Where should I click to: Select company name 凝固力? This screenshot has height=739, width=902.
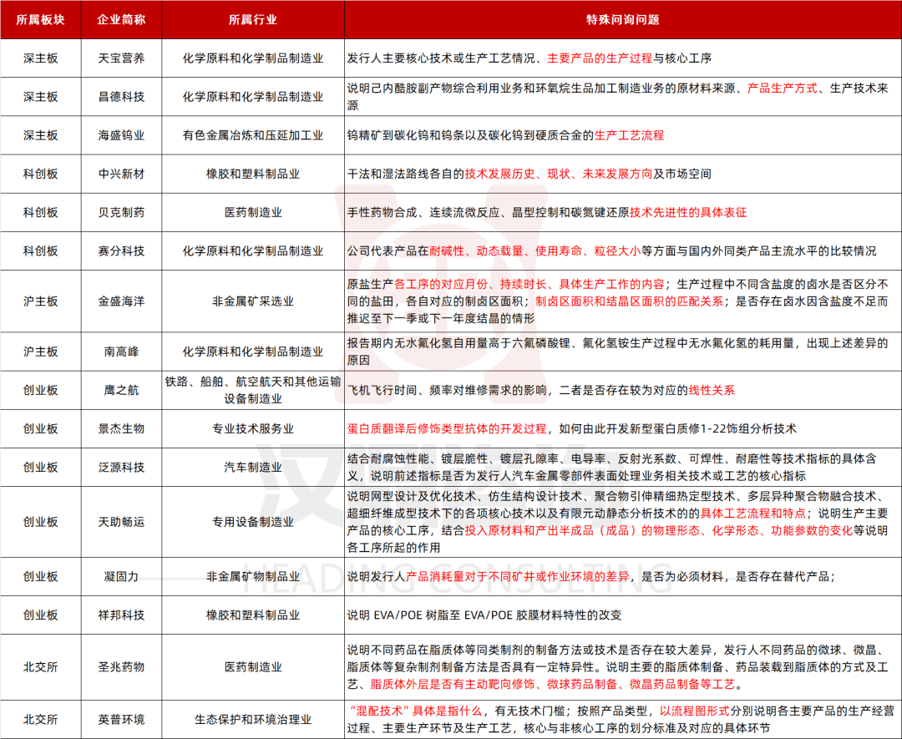121,576
